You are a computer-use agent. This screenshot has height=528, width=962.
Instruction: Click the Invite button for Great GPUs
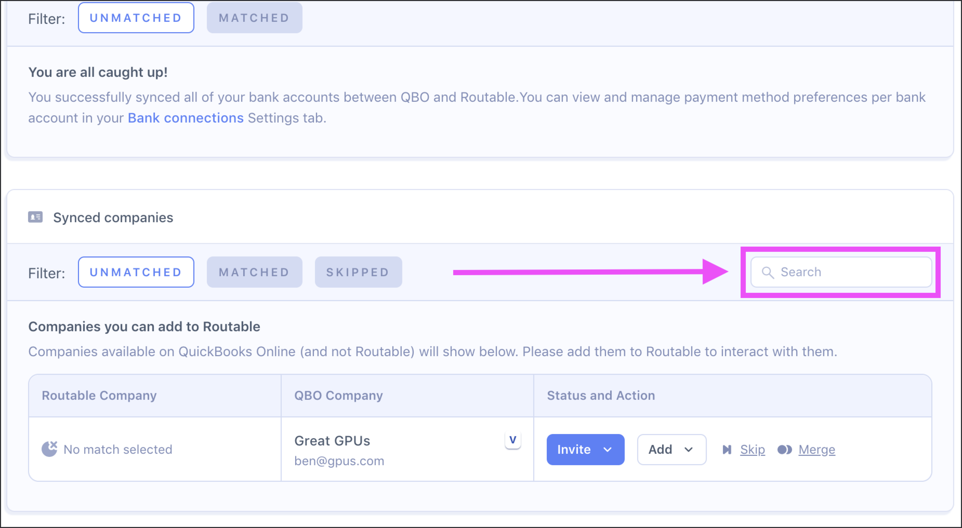click(x=585, y=450)
